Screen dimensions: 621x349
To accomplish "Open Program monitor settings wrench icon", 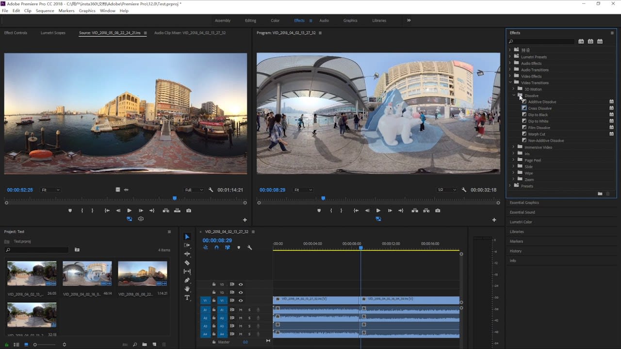I will [464, 190].
